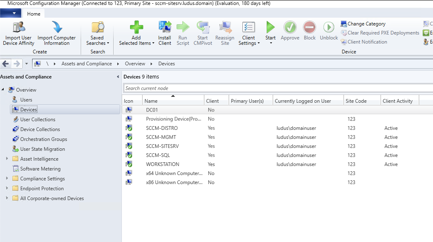Click the Client Notification button
Image resolution: width=433 pixels, height=242 pixels.
click(x=364, y=42)
